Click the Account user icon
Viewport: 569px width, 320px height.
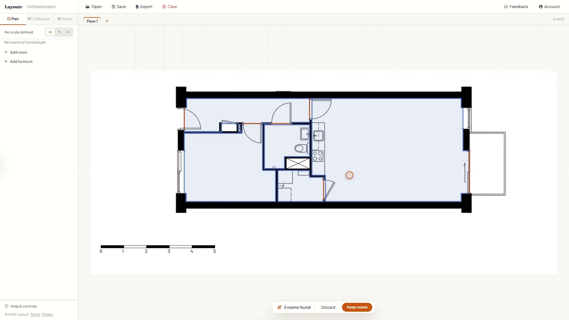[x=541, y=7]
